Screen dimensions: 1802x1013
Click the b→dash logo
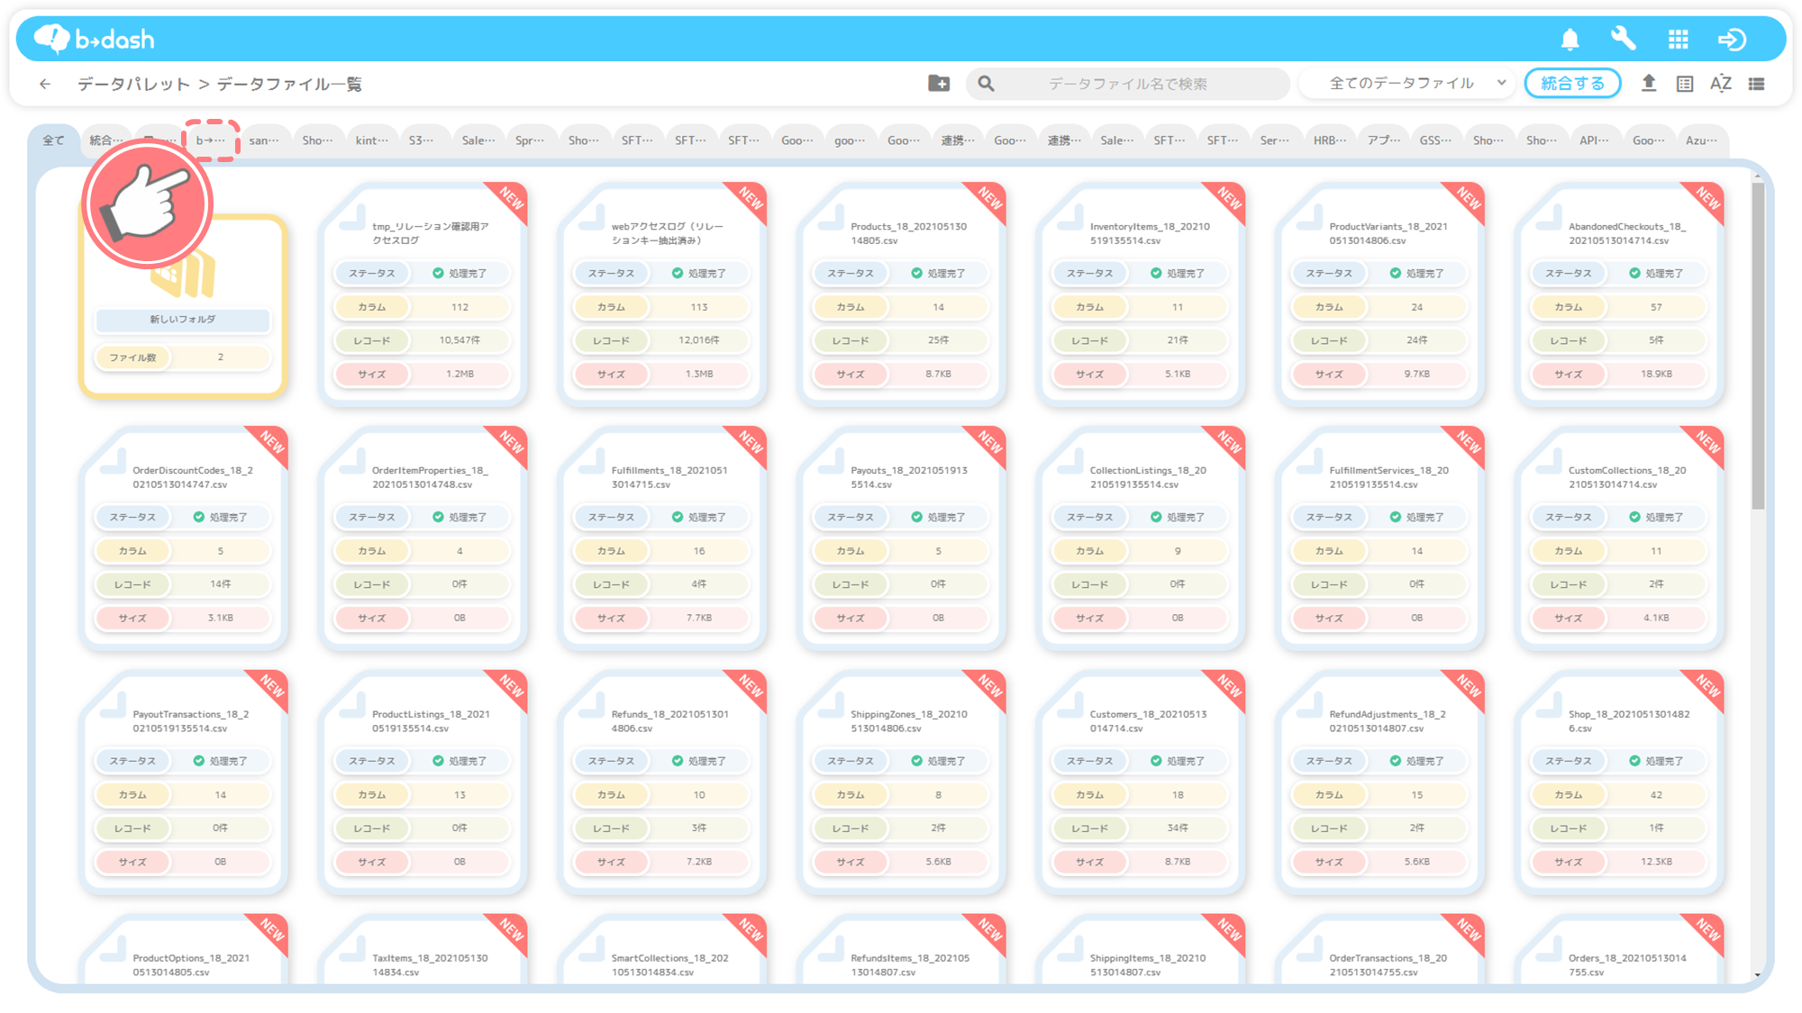pos(95,39)
